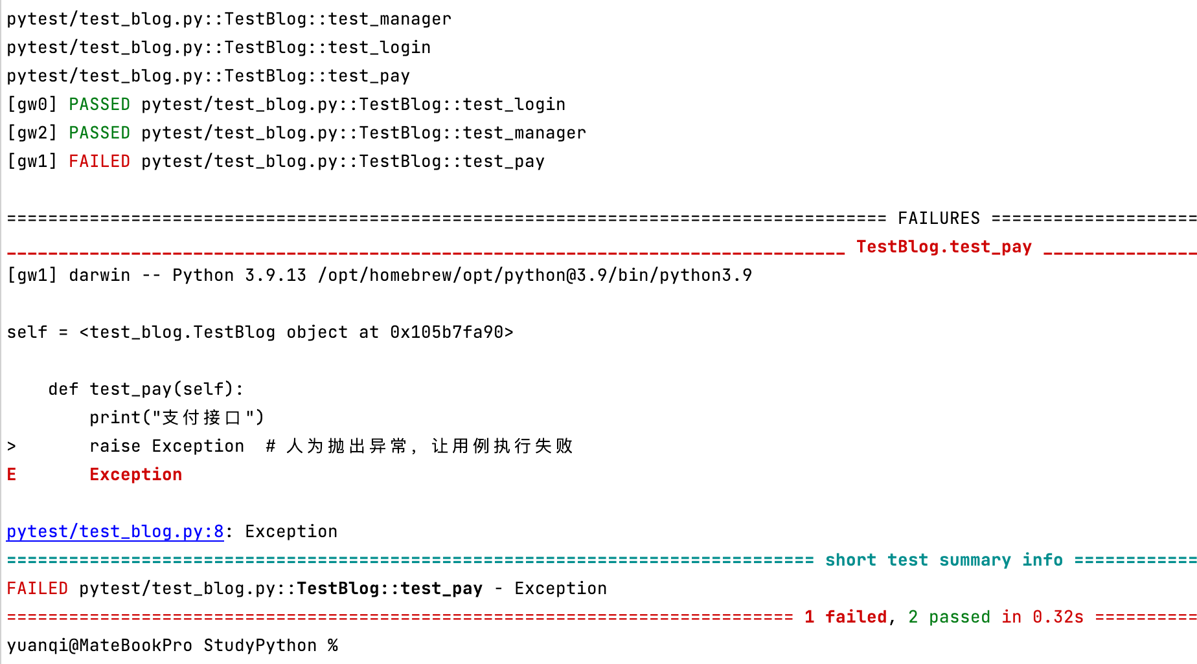Click the PASSED status for test_login

pyautogui.click(x=99, y=104)
